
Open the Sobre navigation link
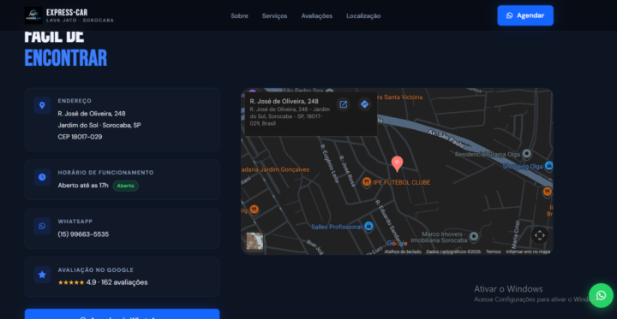(239, 16)
